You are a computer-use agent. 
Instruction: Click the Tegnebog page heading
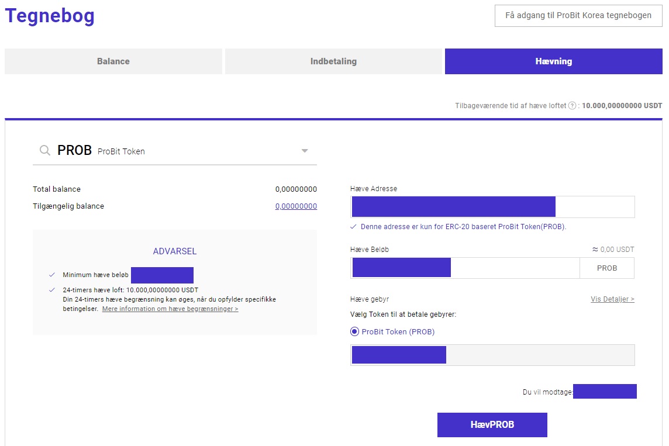tap(50, 16)
